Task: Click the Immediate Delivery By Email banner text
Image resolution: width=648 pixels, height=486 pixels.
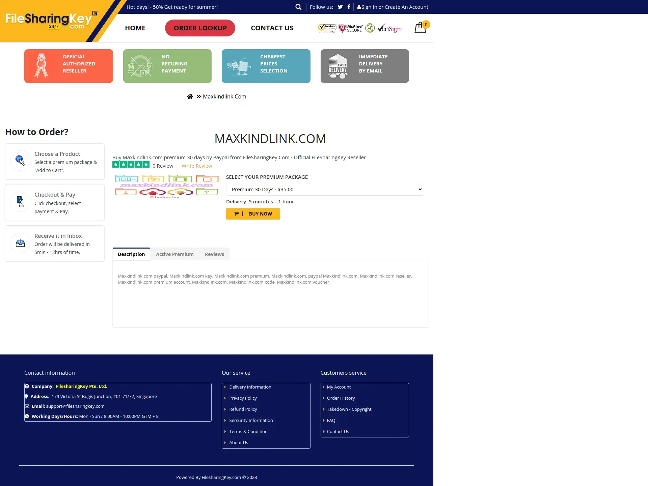Action: pyautogui.click(x=373, y=64)
